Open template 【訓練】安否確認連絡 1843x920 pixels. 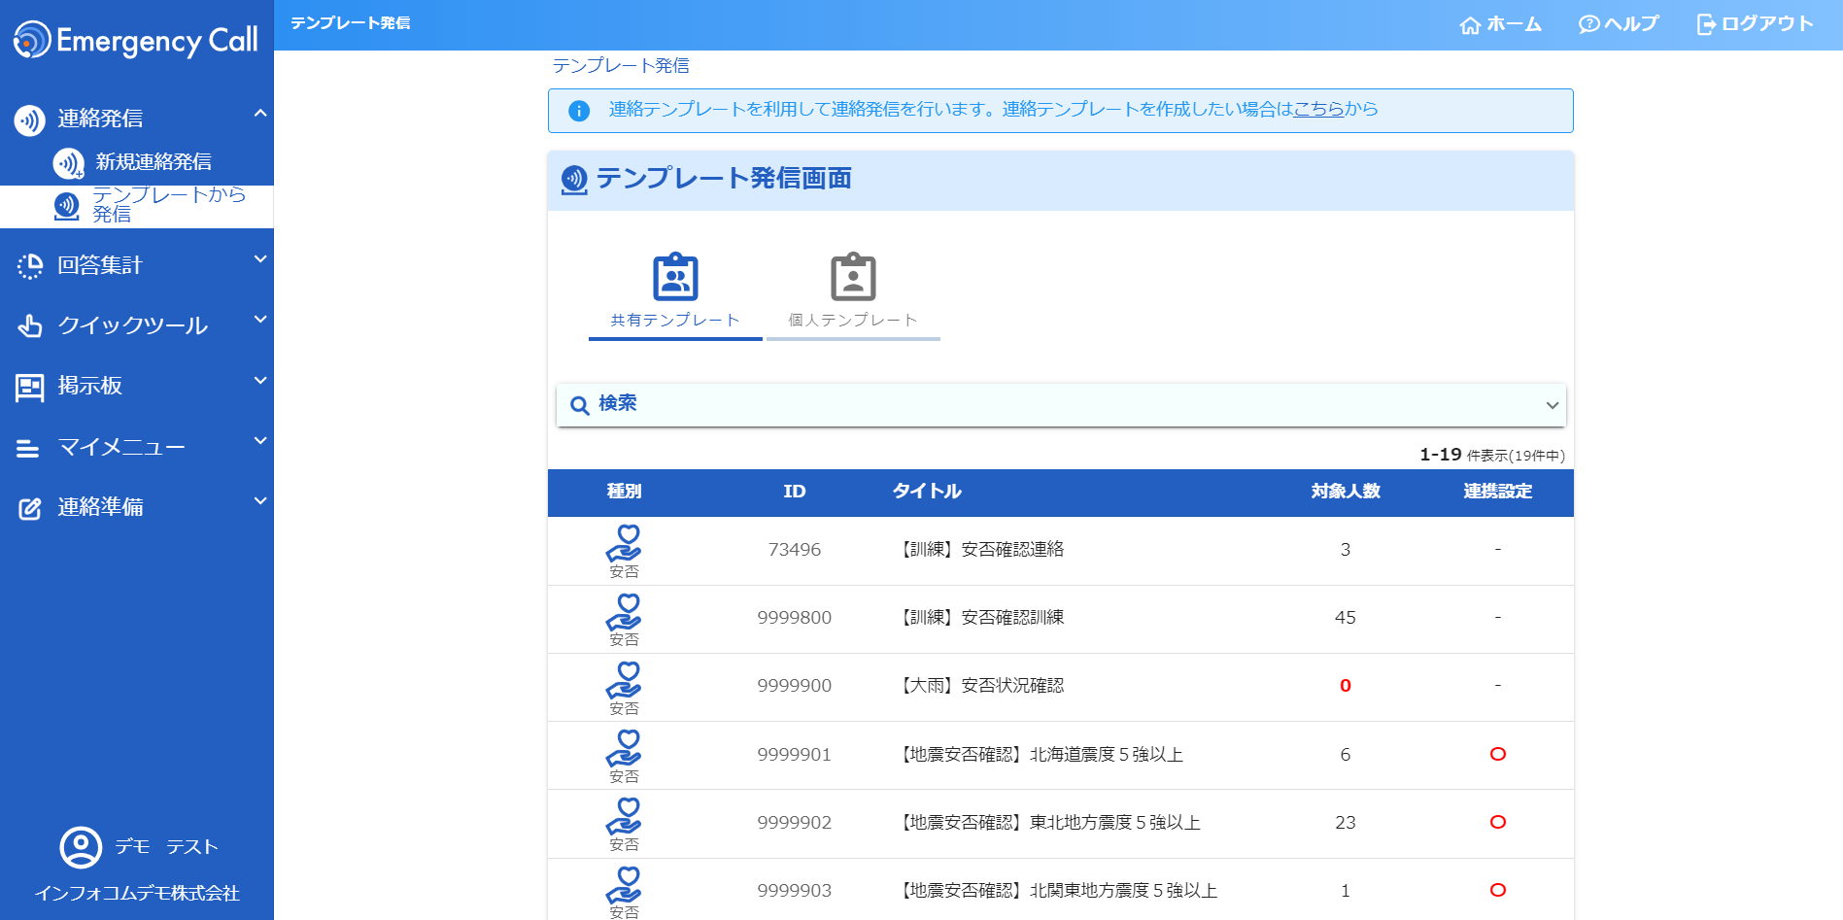coord(981,550)
